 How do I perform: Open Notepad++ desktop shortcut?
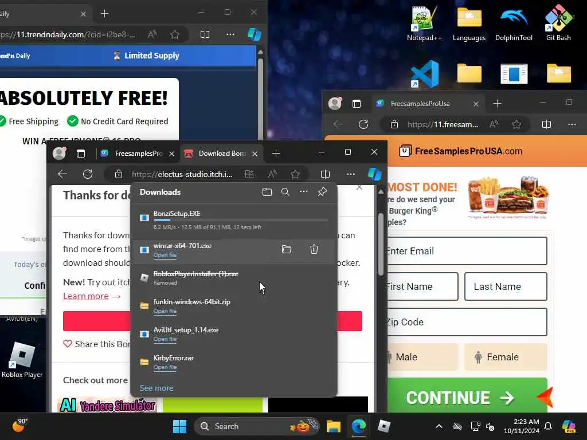[424, 23]
